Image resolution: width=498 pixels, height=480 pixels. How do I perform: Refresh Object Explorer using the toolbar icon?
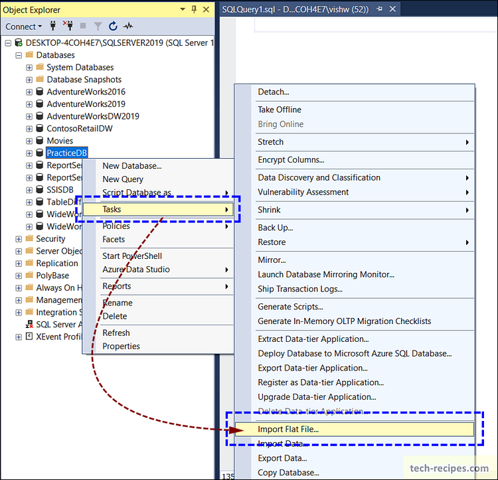click(x=113, y=27)
